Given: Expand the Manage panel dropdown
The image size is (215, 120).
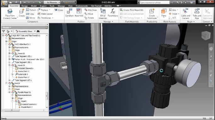Looking at the screenshot, I should click(x=108, y=21).
